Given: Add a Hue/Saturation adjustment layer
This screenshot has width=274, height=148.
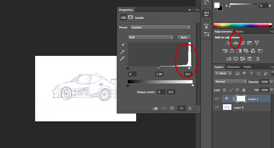Looking at the screenshot, I should pos(225,51).
